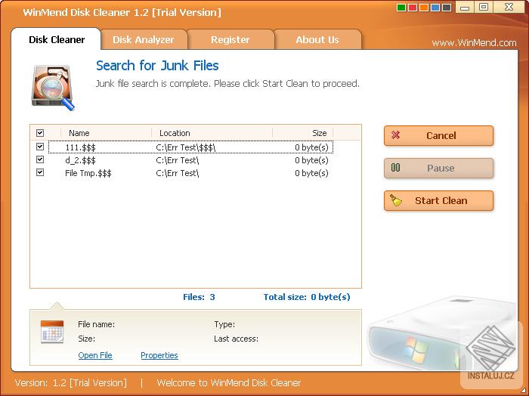The image size is (529, 396).
Task: Click Welcome to WinMend Disk Cleaner status text
Action: point(229,383)
